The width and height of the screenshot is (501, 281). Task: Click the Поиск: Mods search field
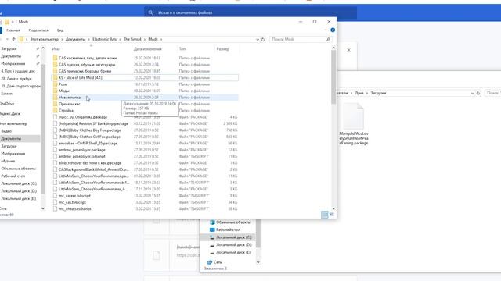[x=301, y=39]
